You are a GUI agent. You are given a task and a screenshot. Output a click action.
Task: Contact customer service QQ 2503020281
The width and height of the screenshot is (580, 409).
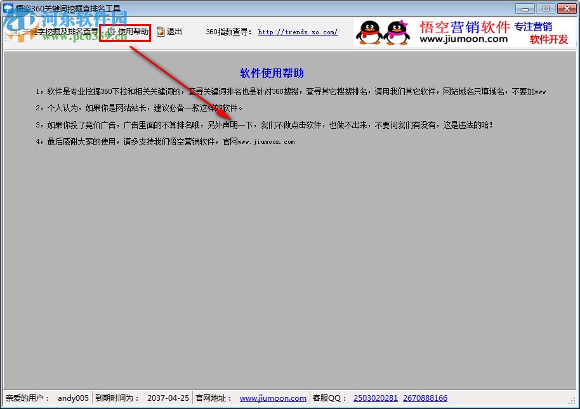pos(376,398)
